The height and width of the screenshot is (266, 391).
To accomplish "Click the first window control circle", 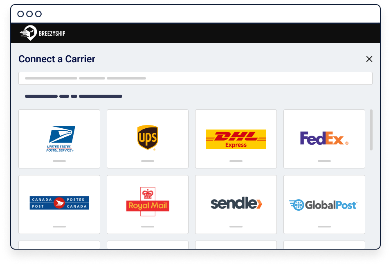I will [x=21, y=14].
